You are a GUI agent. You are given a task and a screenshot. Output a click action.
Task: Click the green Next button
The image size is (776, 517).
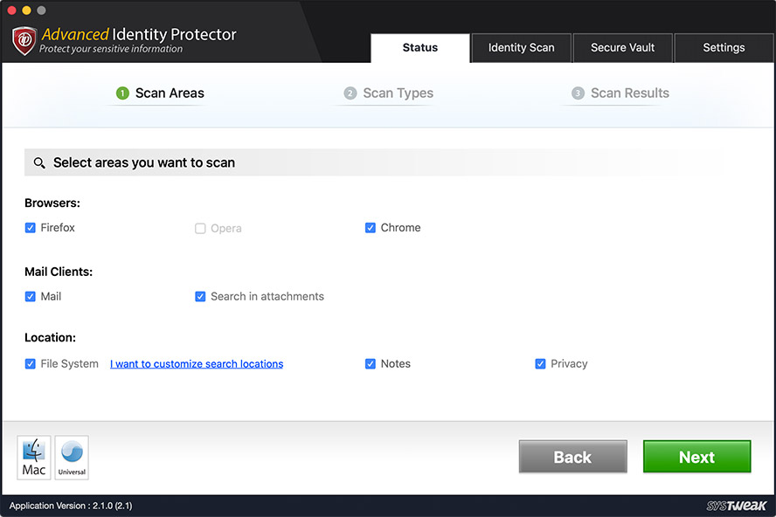point(696,457)
